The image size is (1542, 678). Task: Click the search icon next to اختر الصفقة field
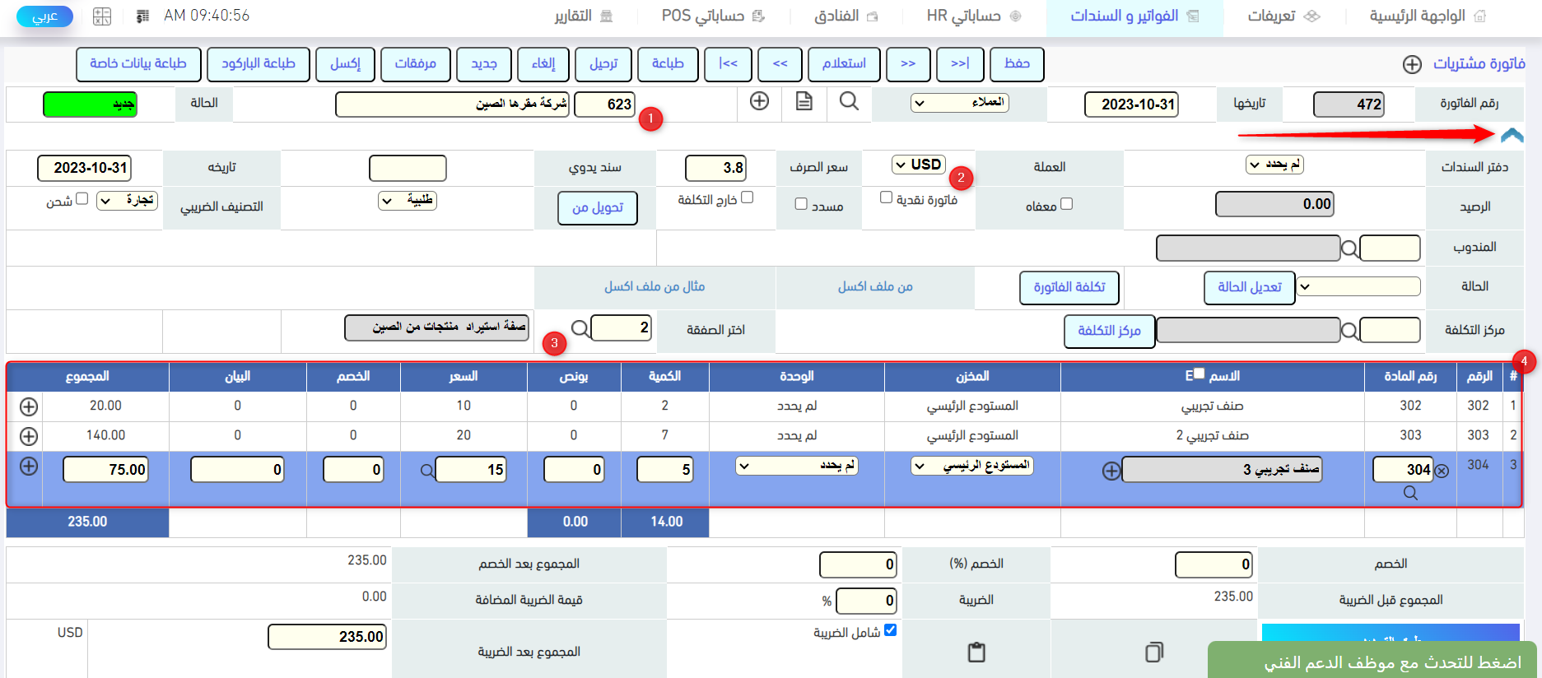pyautogui.click(x=580, y=328)
